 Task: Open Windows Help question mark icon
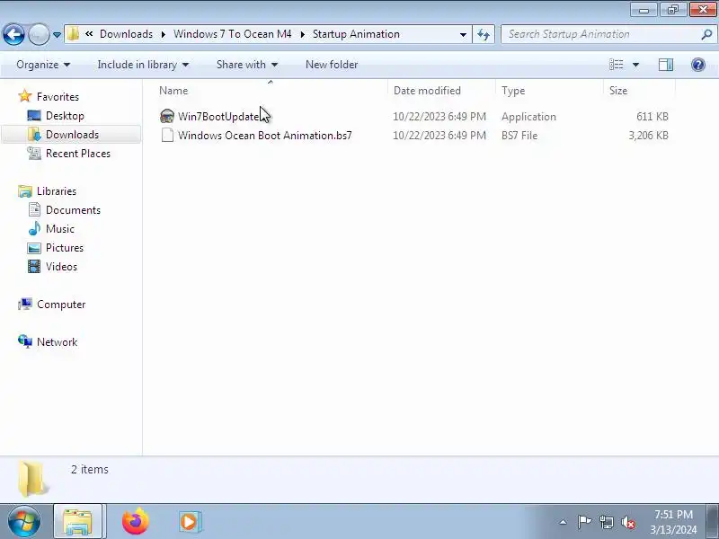click(x=698, y=65)
